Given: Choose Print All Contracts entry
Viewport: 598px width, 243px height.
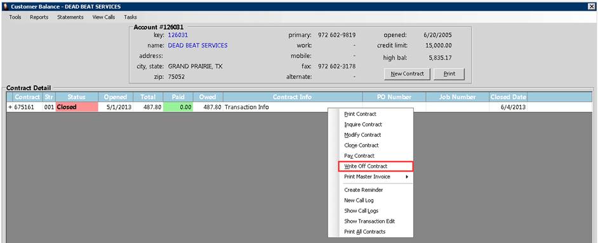Looking at the screenshot, I should tap(364, 232).
